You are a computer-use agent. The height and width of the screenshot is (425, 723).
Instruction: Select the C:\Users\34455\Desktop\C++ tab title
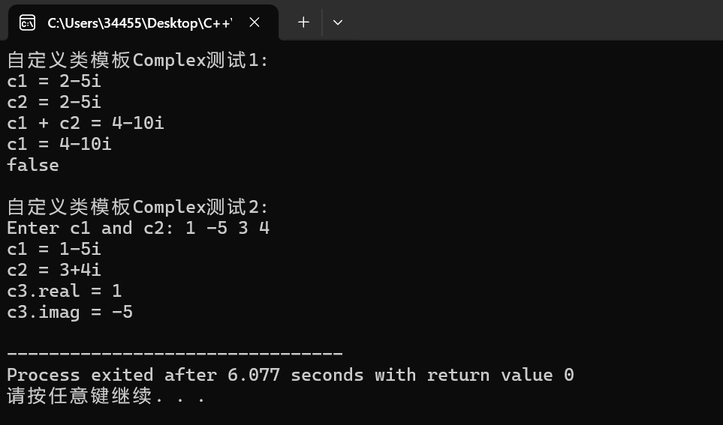click(x=140, y=23)
